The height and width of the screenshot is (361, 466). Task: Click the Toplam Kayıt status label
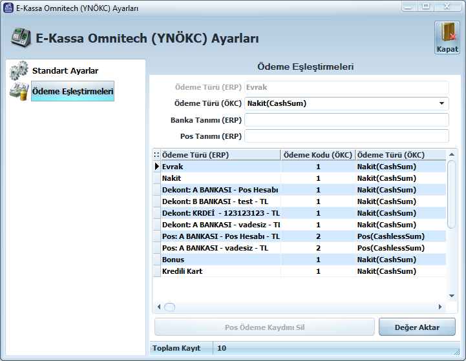(176, 348)
